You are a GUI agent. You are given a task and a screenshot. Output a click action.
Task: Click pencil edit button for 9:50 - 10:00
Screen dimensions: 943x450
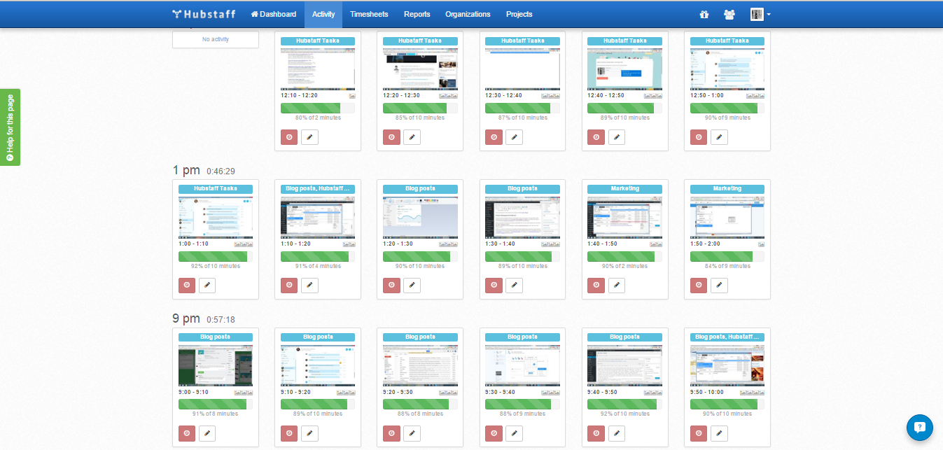pos(719,434)
